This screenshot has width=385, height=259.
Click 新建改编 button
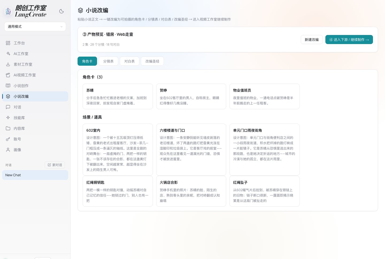coord(312,40)
